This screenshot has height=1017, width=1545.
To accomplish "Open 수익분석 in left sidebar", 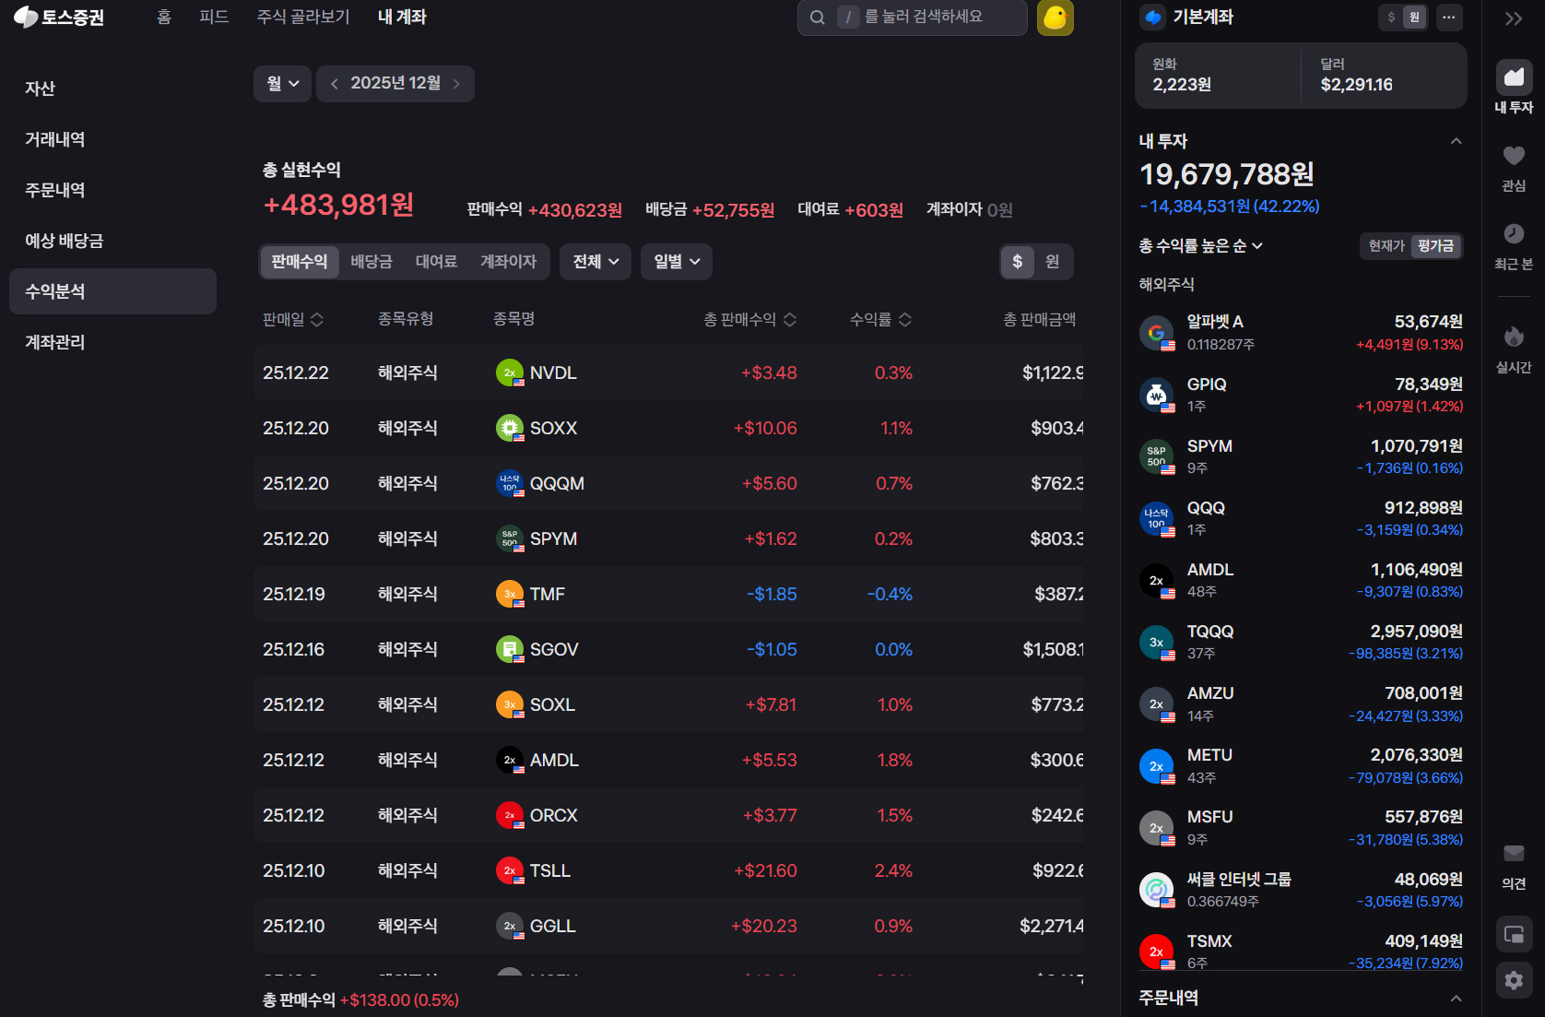I will pos(112,291).
